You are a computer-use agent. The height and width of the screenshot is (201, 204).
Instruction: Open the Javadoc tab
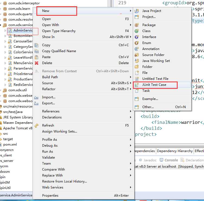pyautogui.click(x=148, y=160)
